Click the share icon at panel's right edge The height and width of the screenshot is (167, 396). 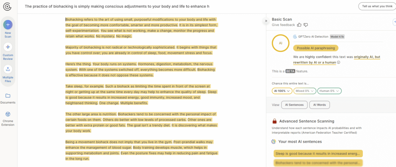point(394,22)
